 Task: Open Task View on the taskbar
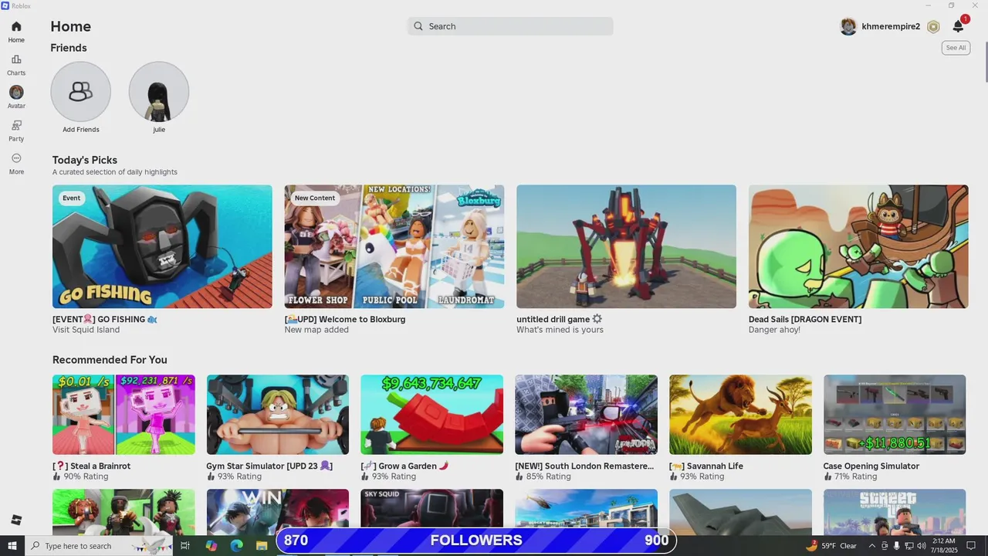point(185,546)
